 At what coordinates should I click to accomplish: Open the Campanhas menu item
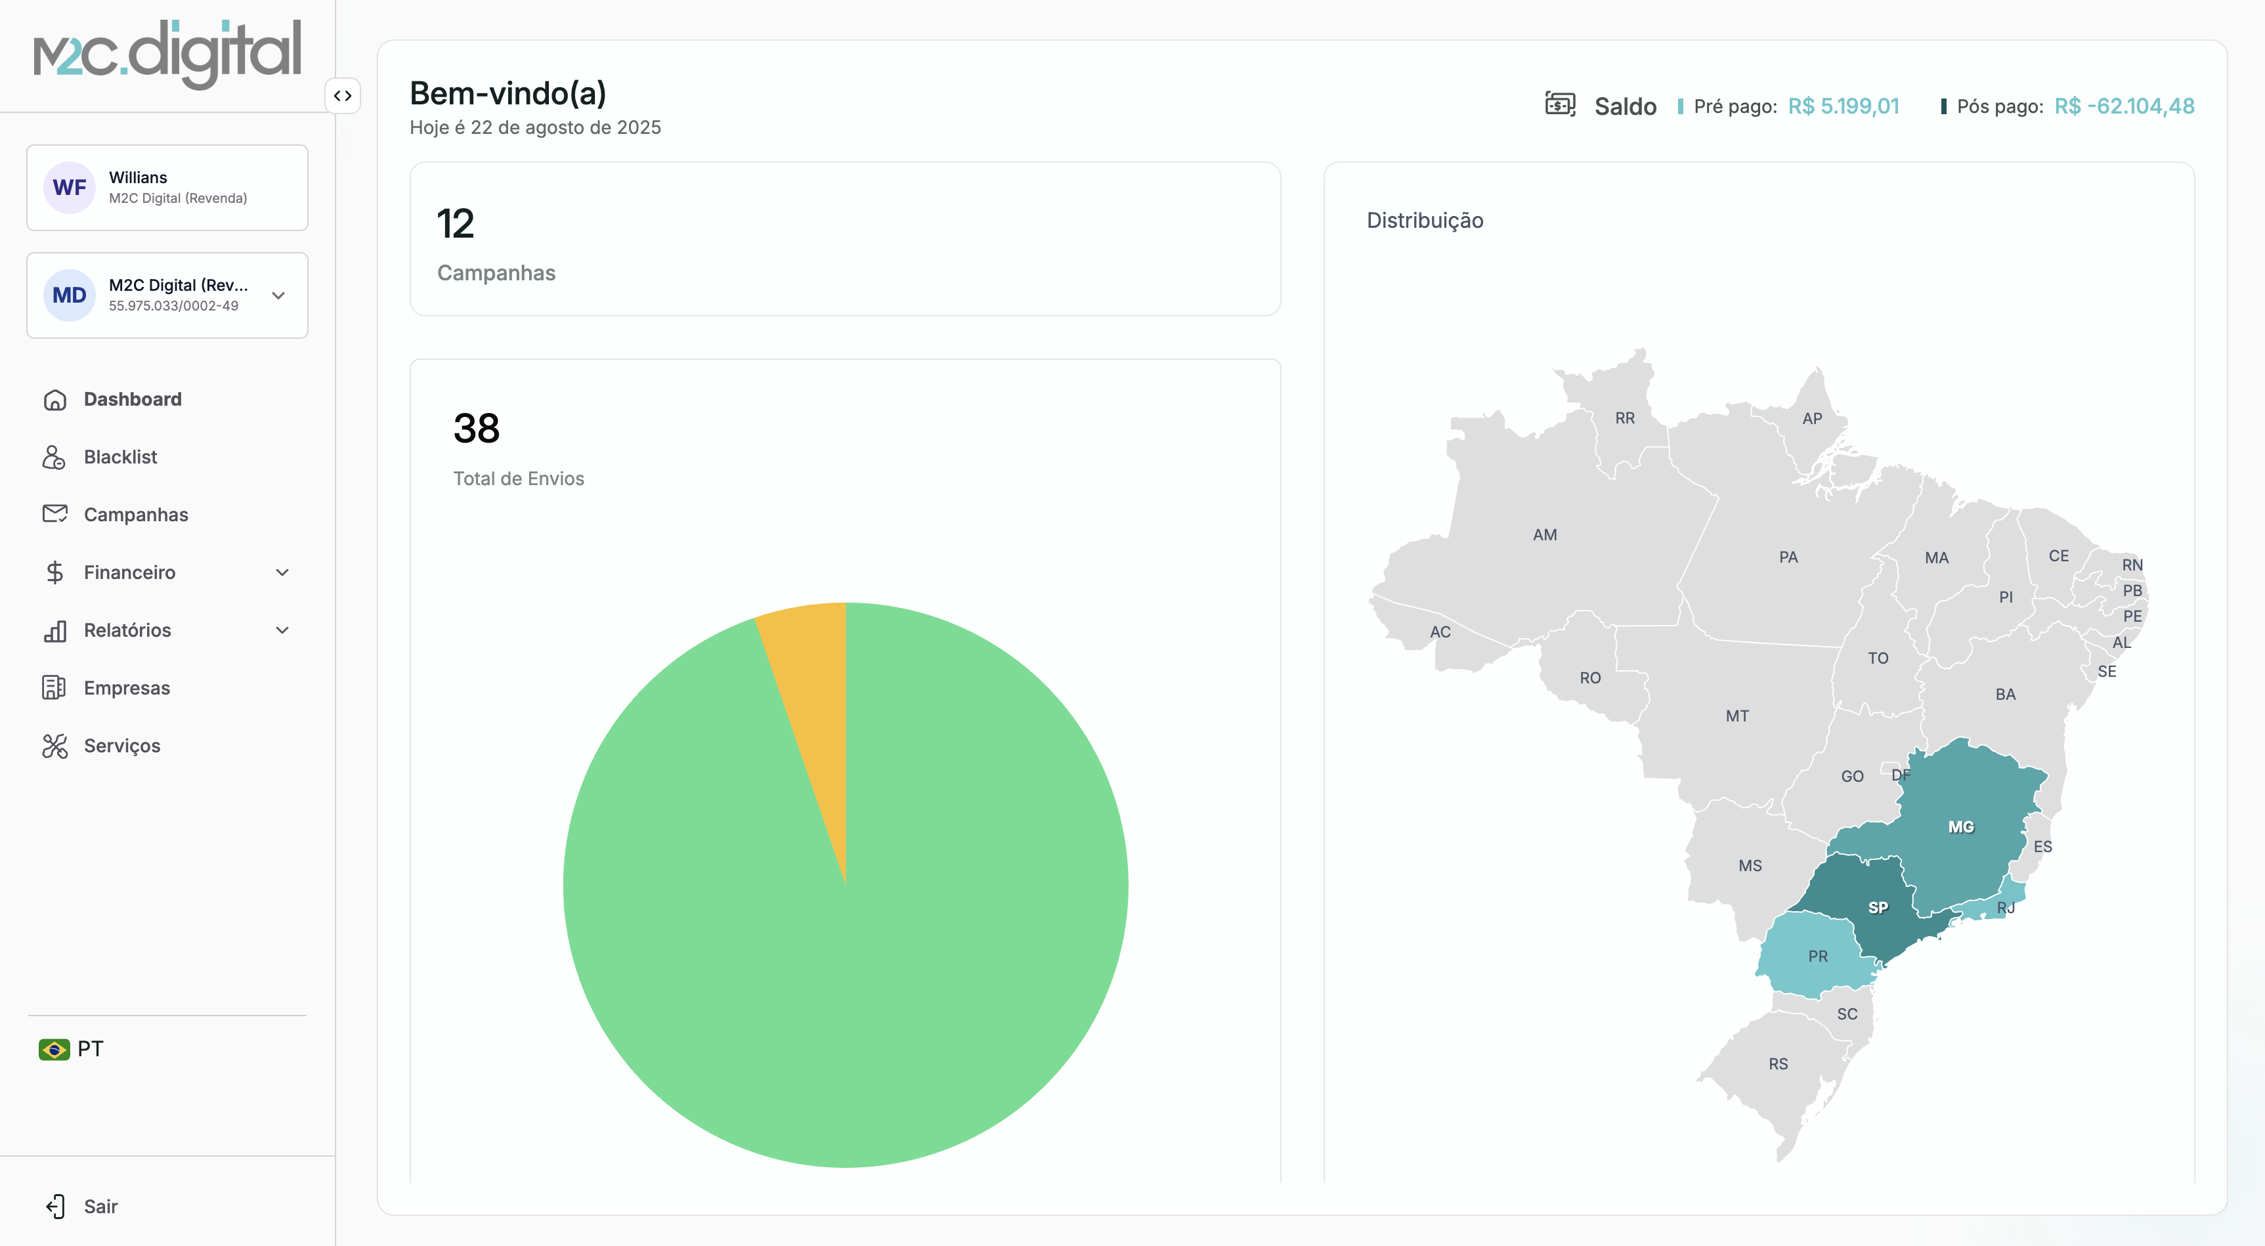click(135, 515)
